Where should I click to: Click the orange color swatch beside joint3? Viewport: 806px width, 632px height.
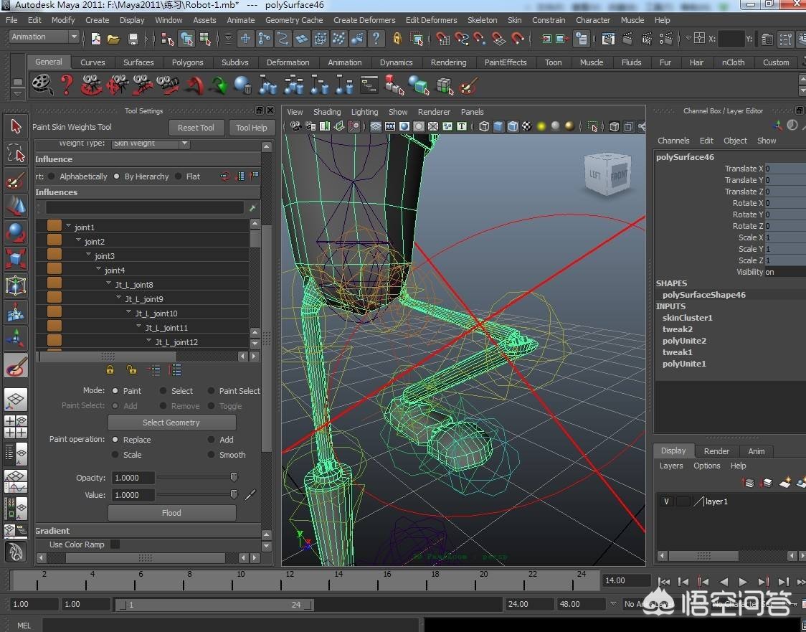point(54,255)
